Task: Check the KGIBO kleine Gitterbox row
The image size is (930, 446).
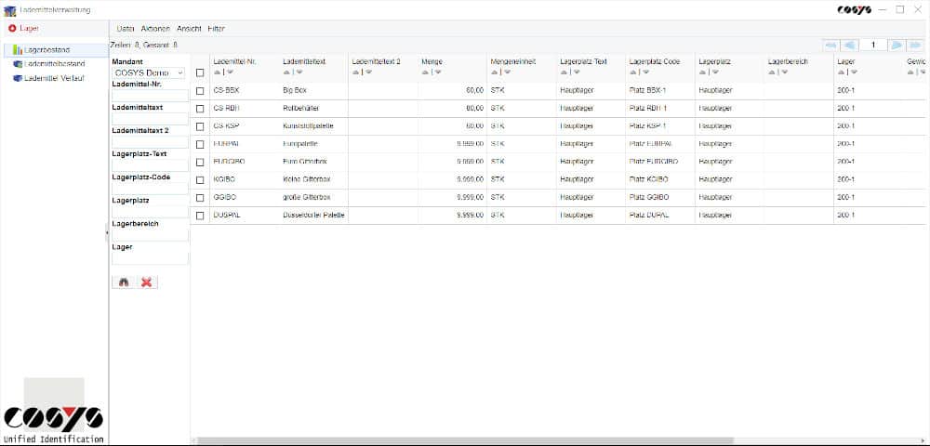Action: coord(200,180)
